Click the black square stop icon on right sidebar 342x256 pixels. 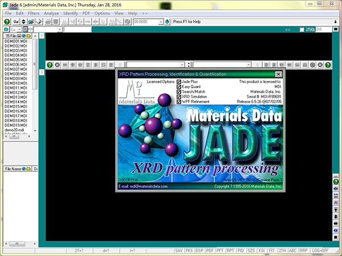pos(336,237)
